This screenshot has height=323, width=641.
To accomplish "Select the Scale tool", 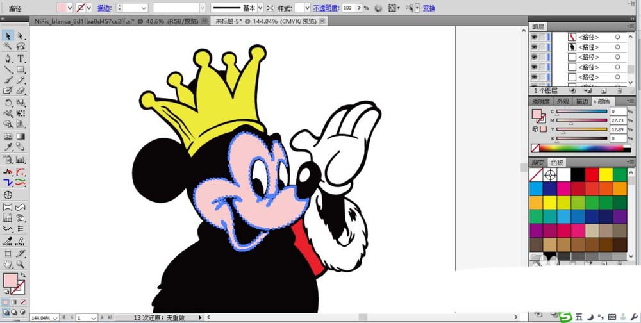I will tap(21, 103).
